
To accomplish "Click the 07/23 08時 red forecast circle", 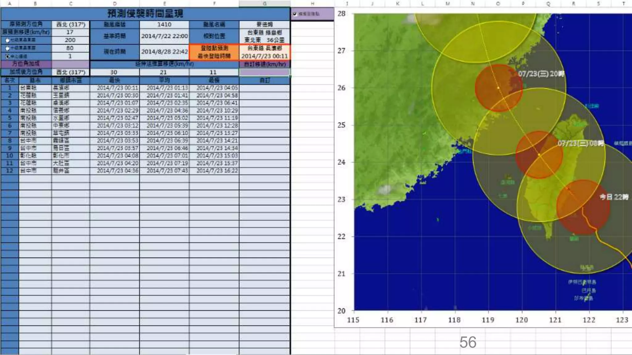I will click(539, 155).
